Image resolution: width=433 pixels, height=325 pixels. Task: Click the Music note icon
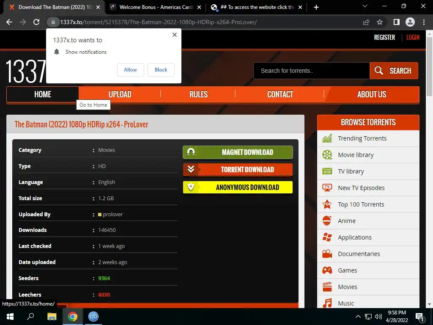pos(327,303)
